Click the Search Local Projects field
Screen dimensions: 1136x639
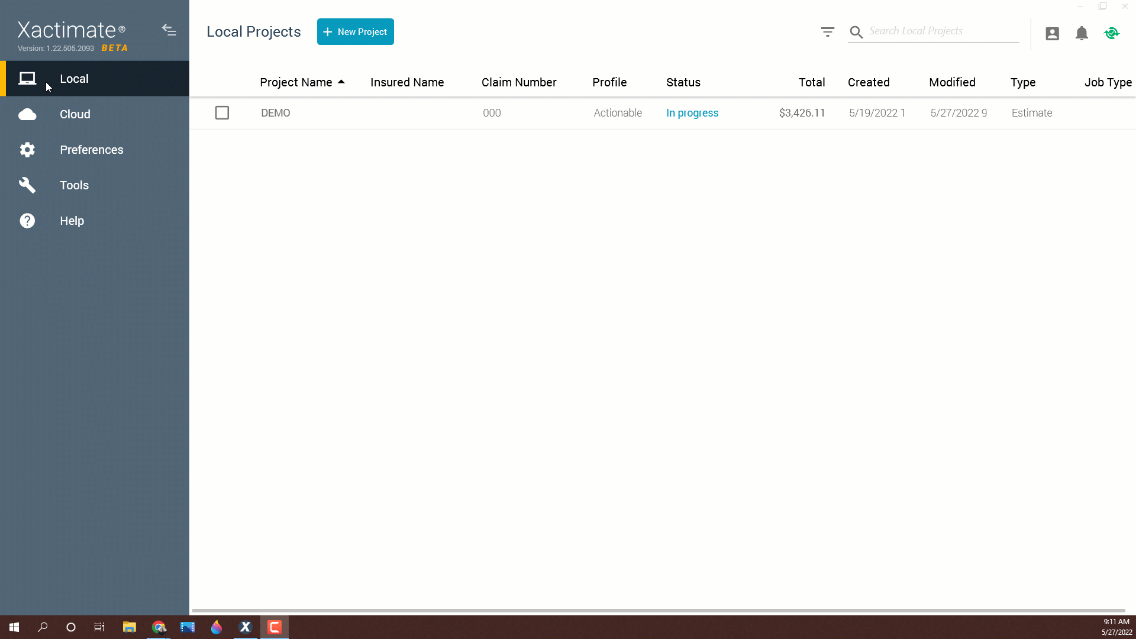point(935,31)
